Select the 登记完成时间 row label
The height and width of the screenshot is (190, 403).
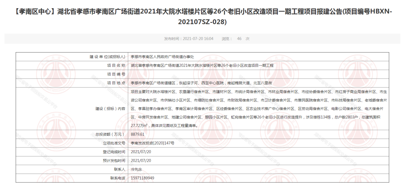(114, 152)
